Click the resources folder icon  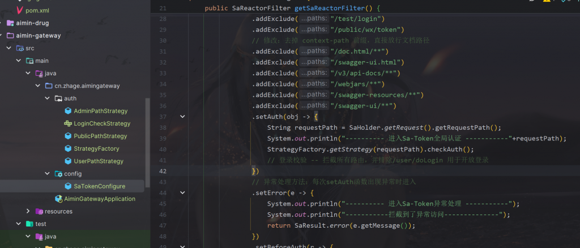(x=39, y=211)
